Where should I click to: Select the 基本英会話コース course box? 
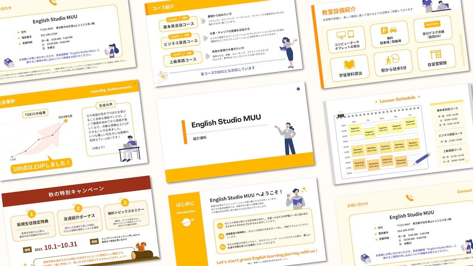(178, 24)
